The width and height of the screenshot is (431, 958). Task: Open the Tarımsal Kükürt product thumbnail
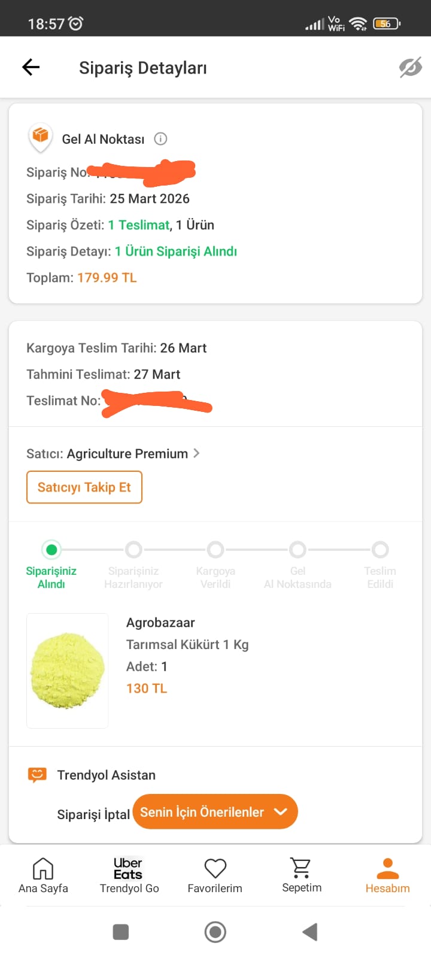click(x=68, y=671)
